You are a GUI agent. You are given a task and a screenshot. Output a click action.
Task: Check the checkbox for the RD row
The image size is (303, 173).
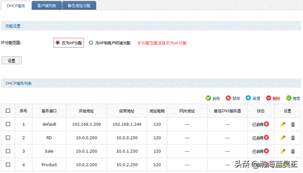pyautogui.click(x=8, y=138)
